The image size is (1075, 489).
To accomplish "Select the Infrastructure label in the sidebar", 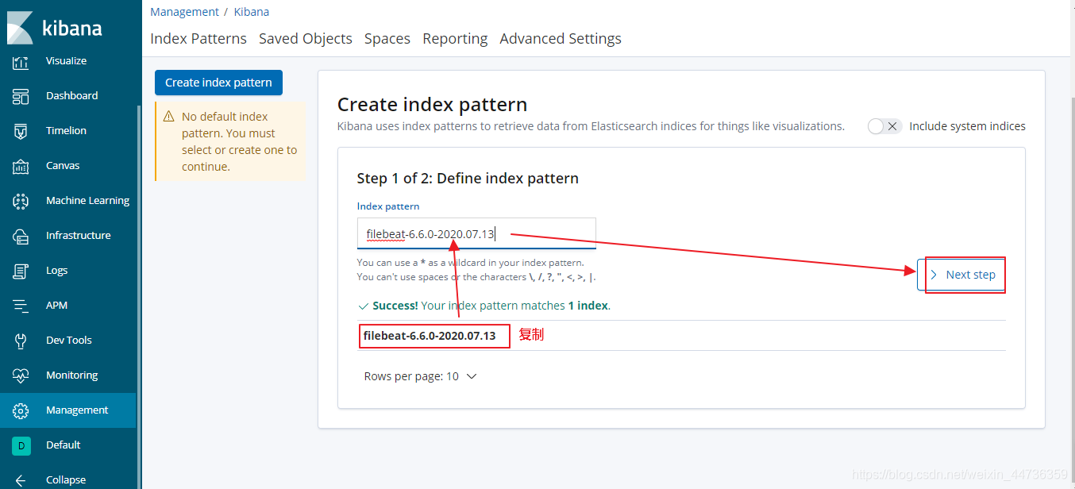I will pos(79,236).
